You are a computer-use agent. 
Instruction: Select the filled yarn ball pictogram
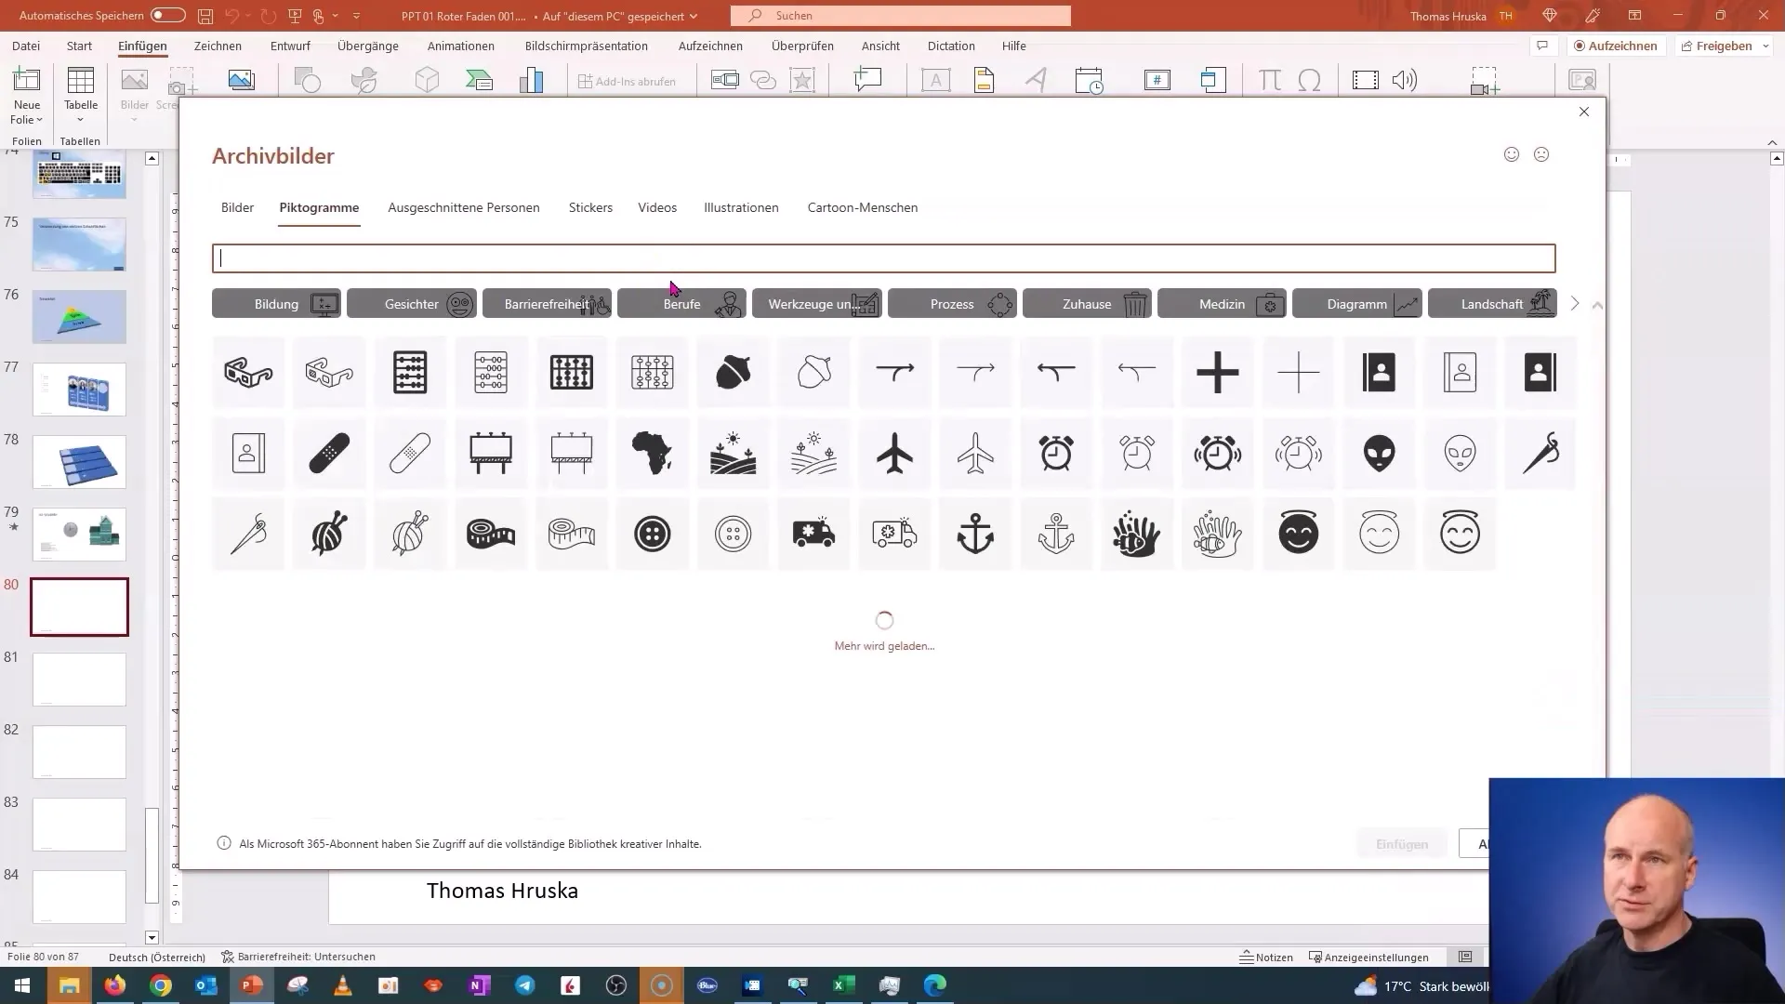coord(329,534)
